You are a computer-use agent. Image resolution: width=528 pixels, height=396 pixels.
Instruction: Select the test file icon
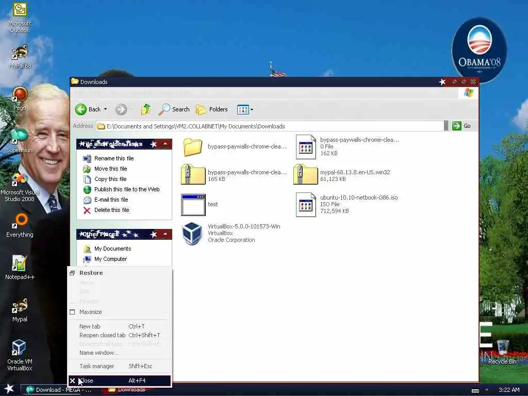200,204
